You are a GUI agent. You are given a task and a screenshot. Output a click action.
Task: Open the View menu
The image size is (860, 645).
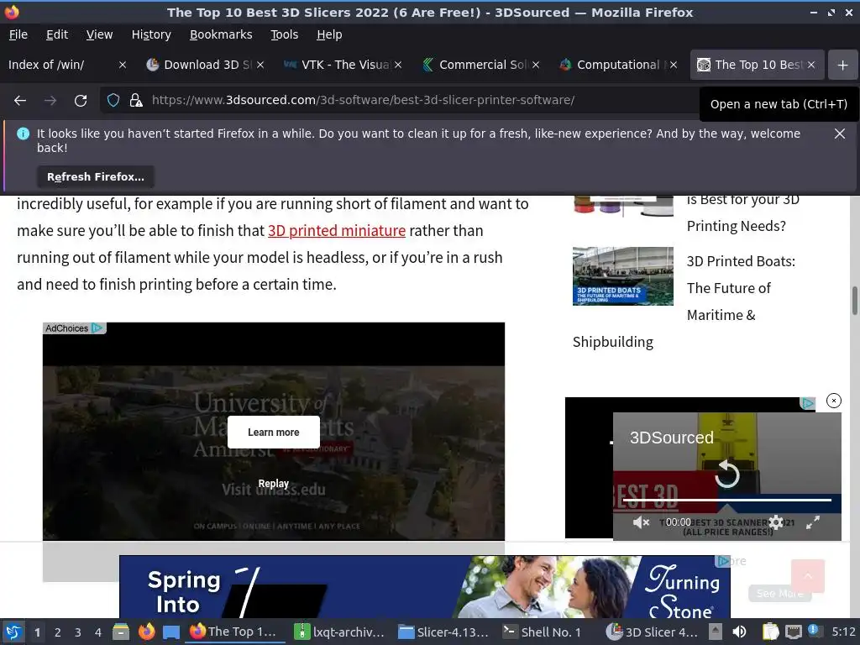pos(99,34)
